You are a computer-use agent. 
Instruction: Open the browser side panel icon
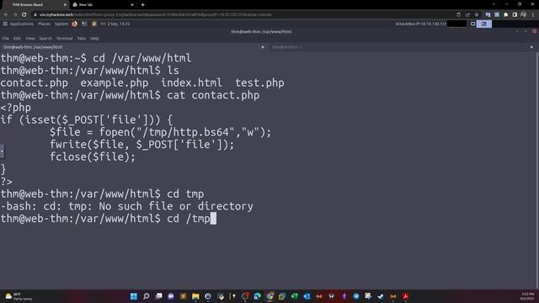(515, 15)
